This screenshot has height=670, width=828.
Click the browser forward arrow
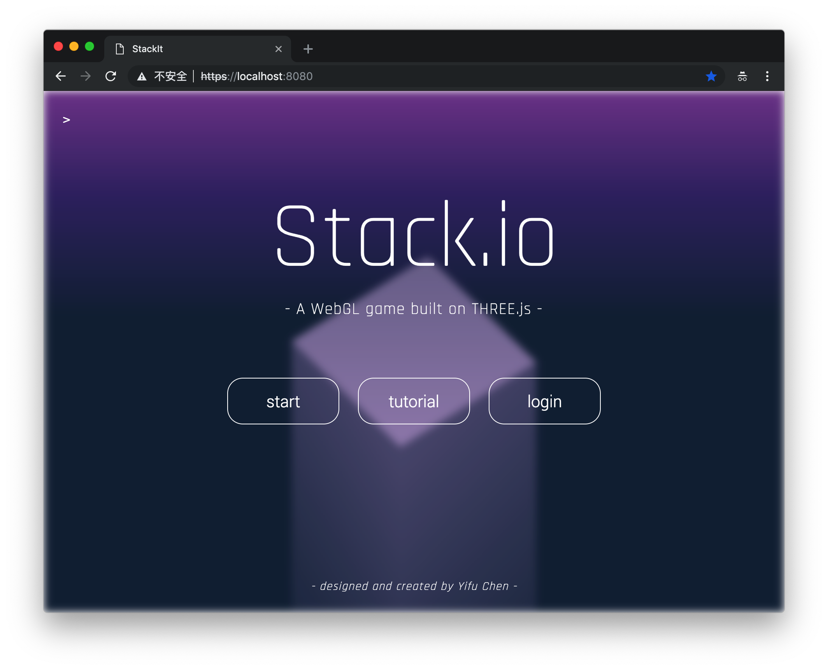[x=86, y=76]
